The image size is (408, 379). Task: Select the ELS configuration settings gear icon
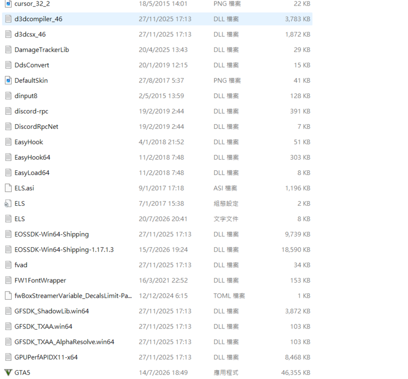coord(8,204)
